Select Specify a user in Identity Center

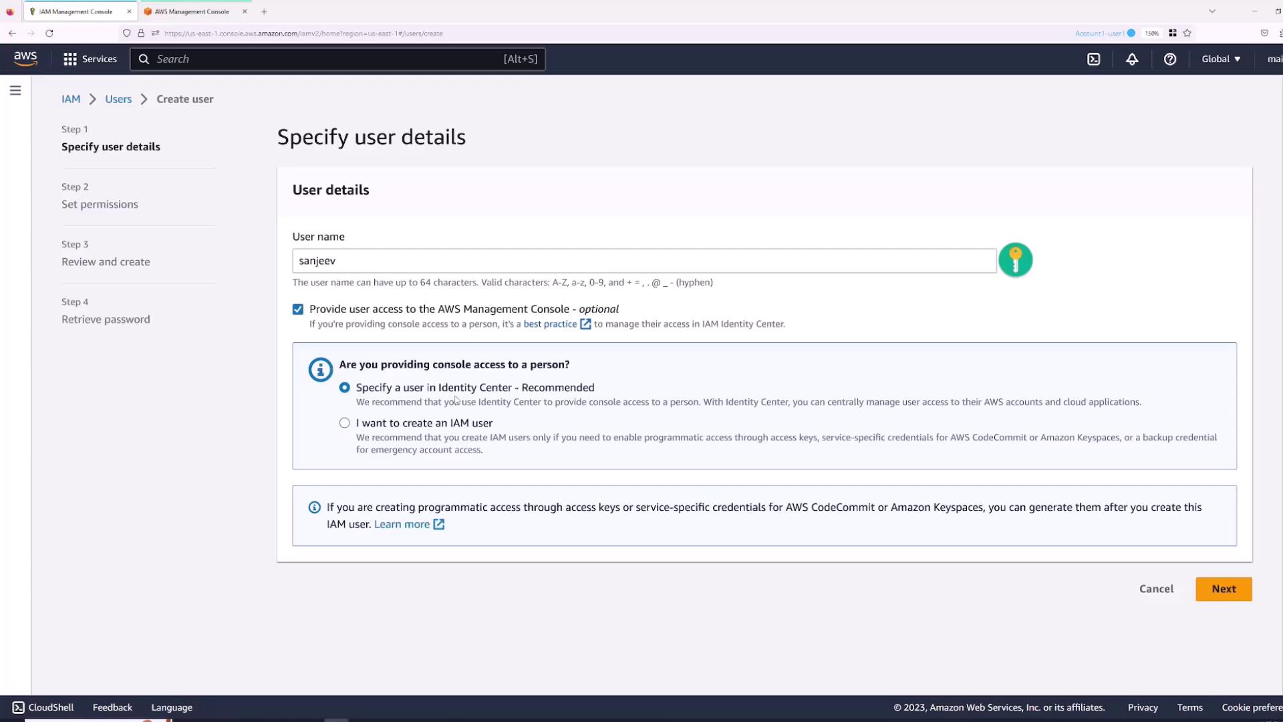(x=345, y=388)
